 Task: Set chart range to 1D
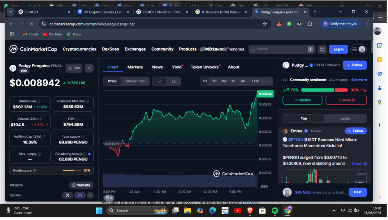point(205,81)
